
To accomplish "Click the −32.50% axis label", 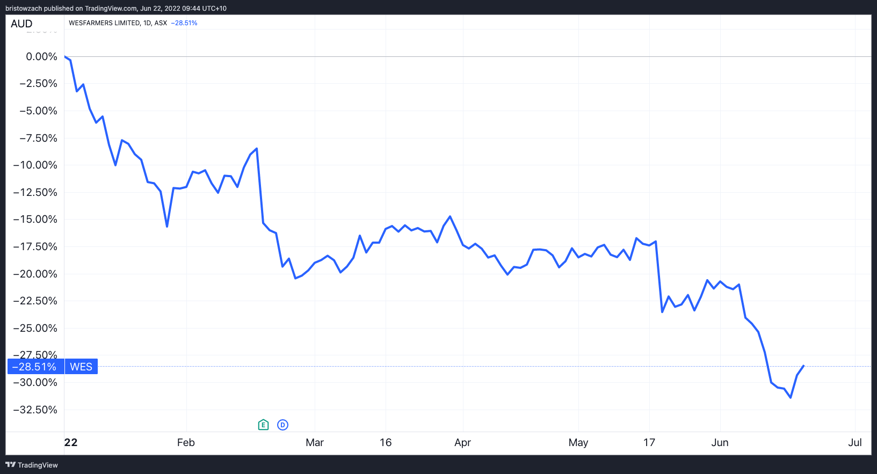I will click(x=35, y=410).
